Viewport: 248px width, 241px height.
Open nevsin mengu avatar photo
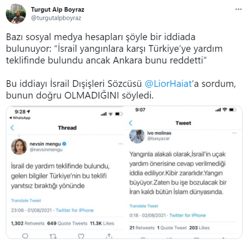(19, 146)
